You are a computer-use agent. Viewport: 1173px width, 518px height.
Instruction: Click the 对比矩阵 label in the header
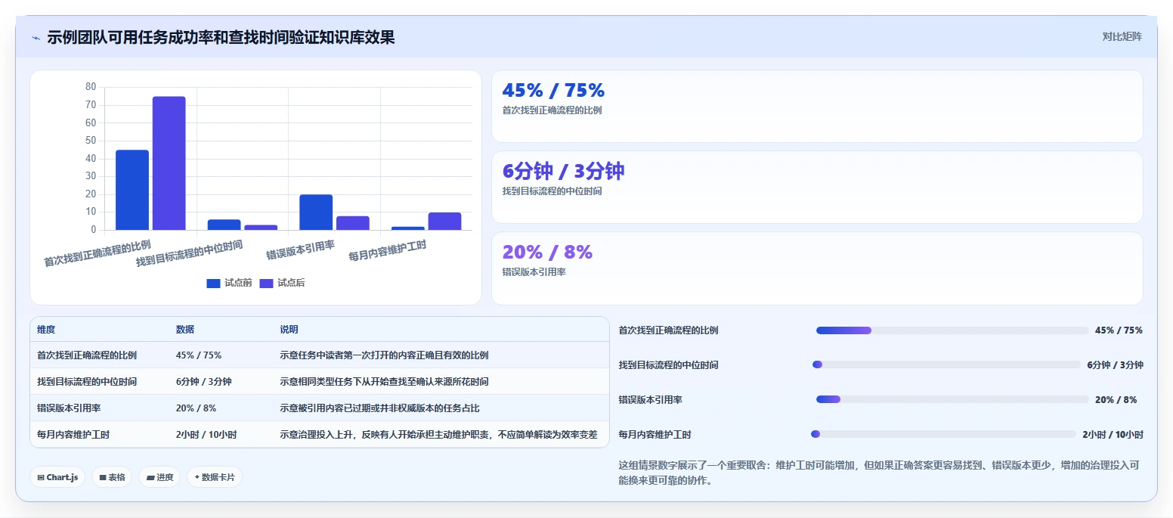pyautogui.click(x=1122, y=36)
